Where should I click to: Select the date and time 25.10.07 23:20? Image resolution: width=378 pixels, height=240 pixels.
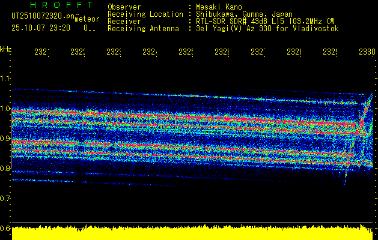click(41, 28)
